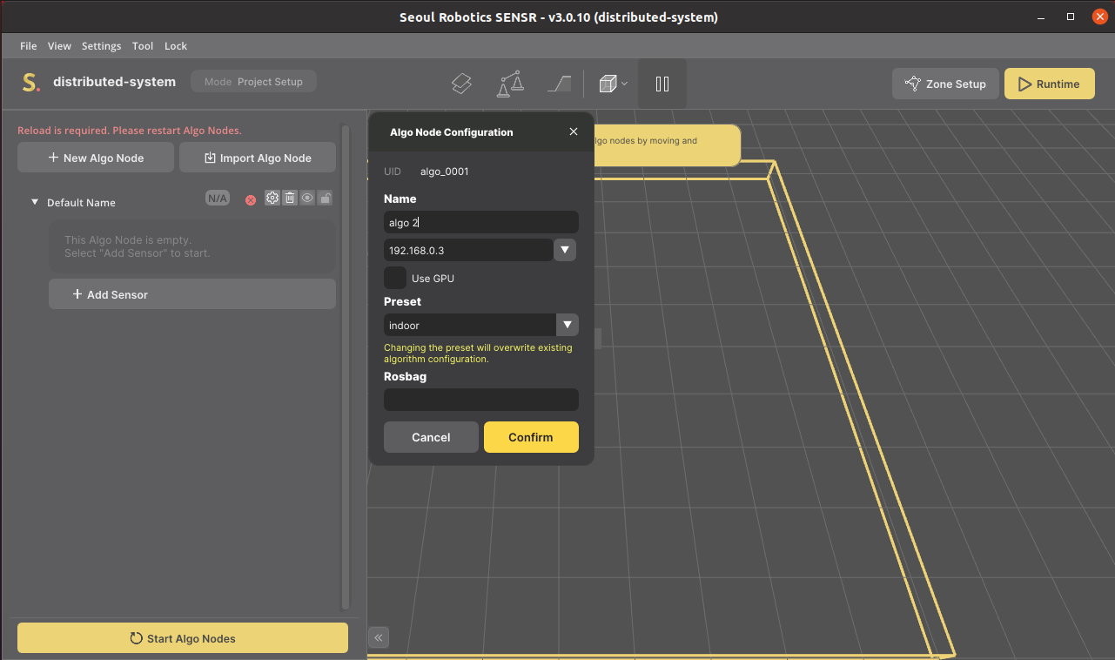Delete Default Name node with trash icon

(x=290, y=198)
